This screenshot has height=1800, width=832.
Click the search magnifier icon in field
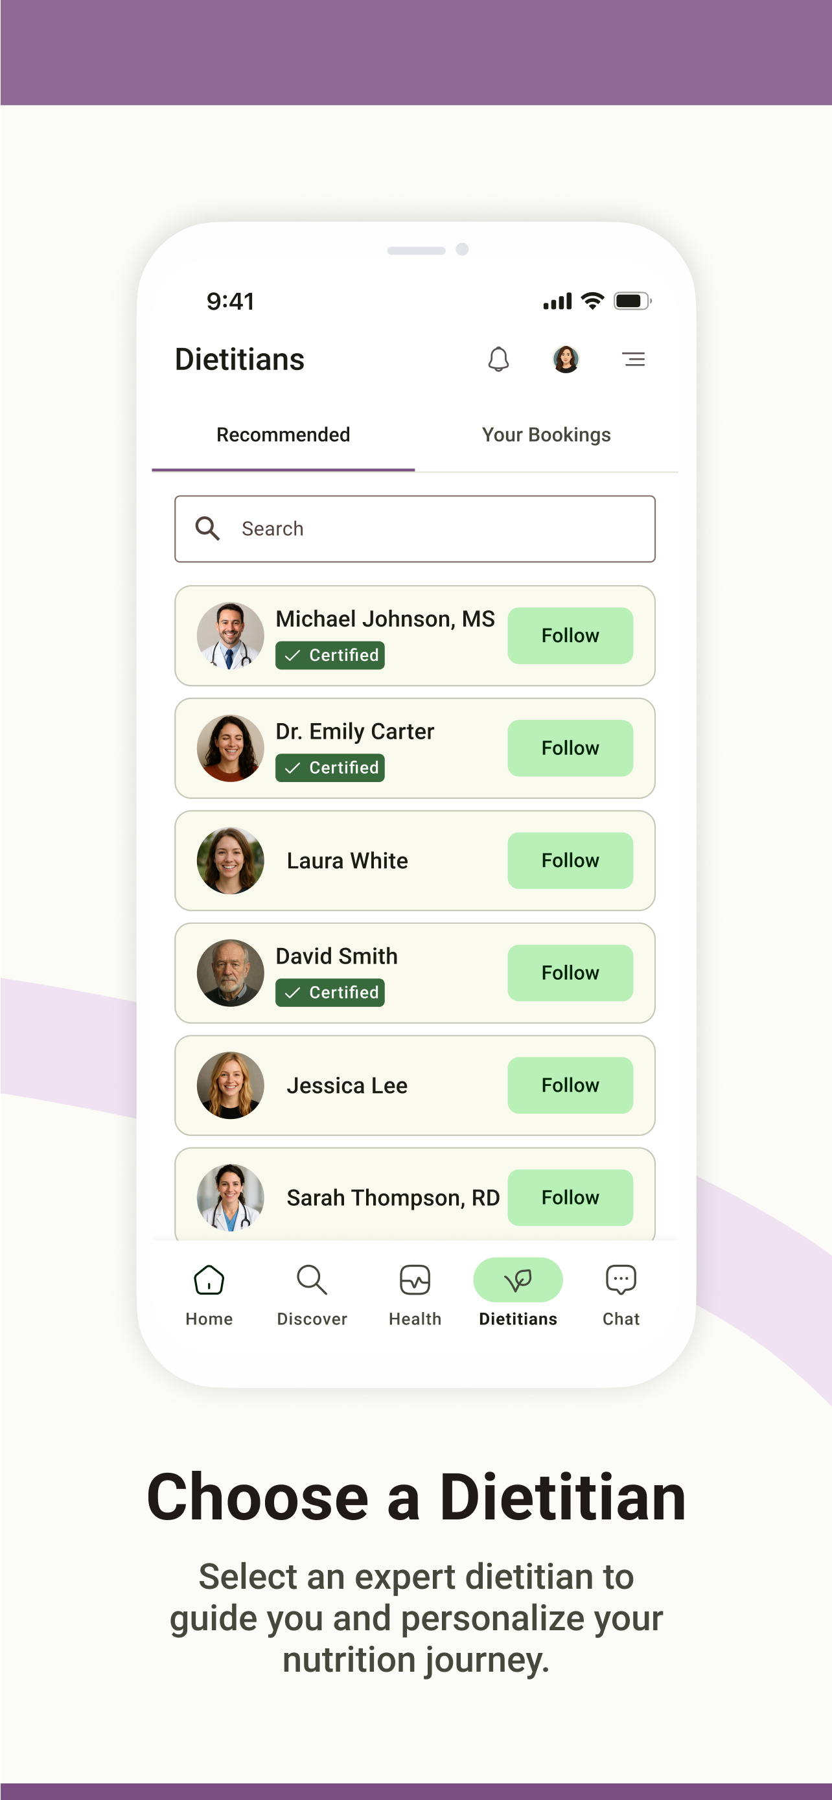[x=207, y=529]
